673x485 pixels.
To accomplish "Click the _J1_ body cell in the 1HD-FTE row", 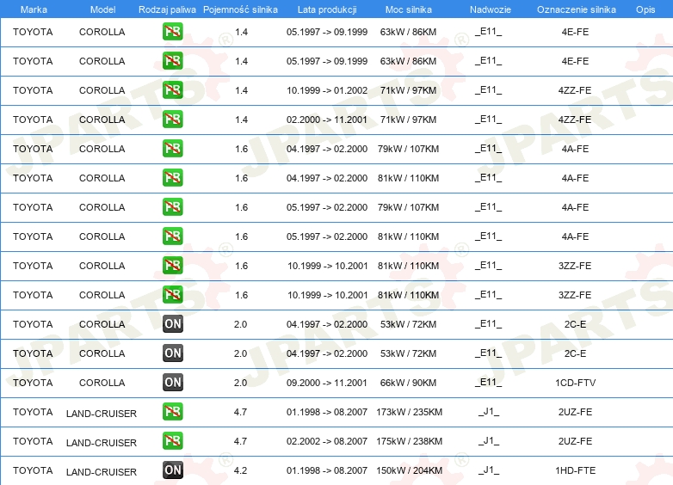I will [x=489, y=470].
